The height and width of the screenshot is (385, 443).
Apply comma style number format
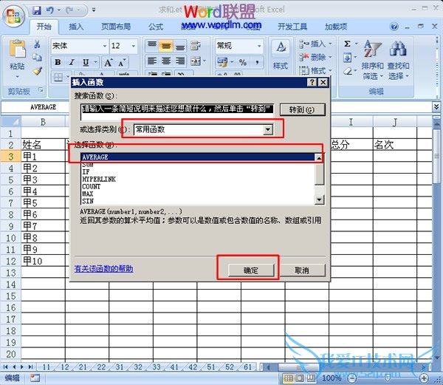pyautogui.click(x=257, y=62)
